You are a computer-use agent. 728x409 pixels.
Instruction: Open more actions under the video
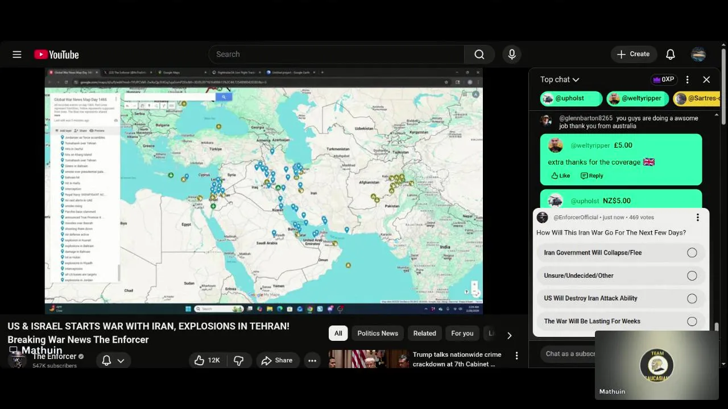tap(312, 360)
